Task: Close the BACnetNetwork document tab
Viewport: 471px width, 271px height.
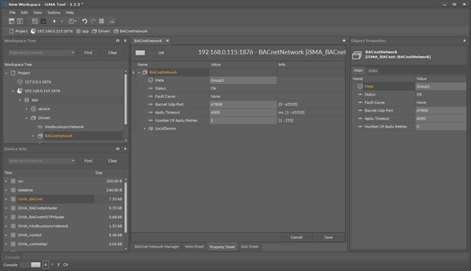Action: pos(167,41)
